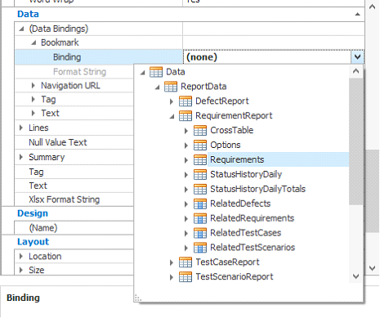Click the ReportData table icon

tap(171, 87)
